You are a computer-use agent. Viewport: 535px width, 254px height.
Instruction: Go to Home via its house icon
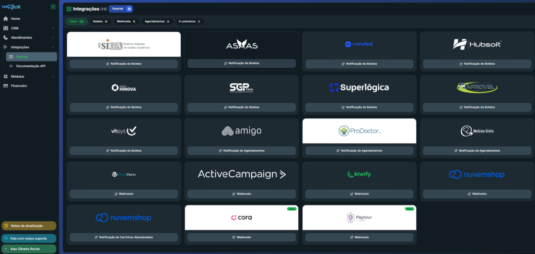click(5, 19)
